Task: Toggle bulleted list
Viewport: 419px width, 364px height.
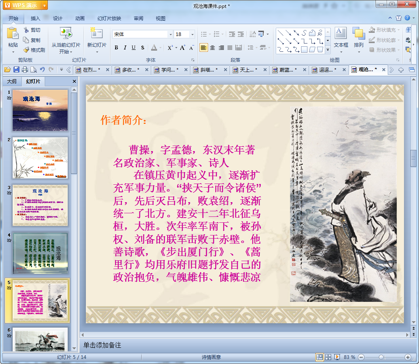Action: 204,34
